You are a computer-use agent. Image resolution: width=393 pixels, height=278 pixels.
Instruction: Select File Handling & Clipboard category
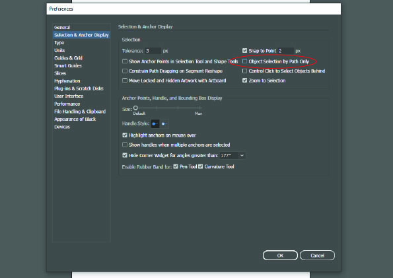tap(80, 112)
